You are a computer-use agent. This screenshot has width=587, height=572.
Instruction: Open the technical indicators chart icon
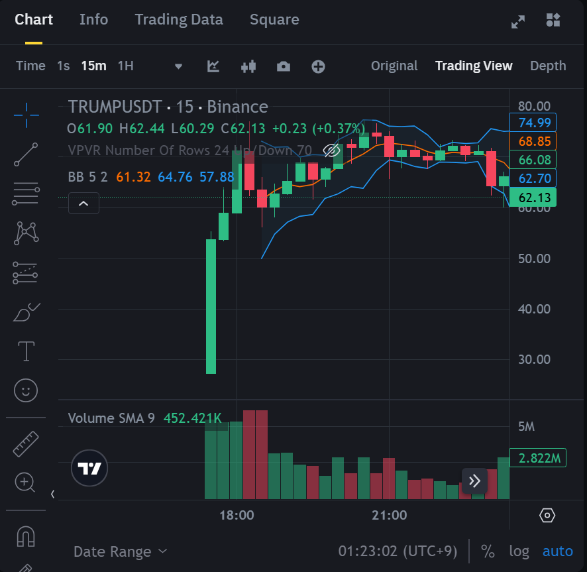click(213, 66)
